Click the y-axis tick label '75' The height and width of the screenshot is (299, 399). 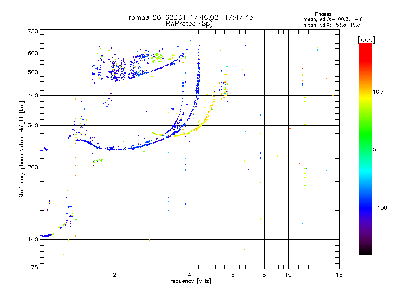[x=35, y=267]
